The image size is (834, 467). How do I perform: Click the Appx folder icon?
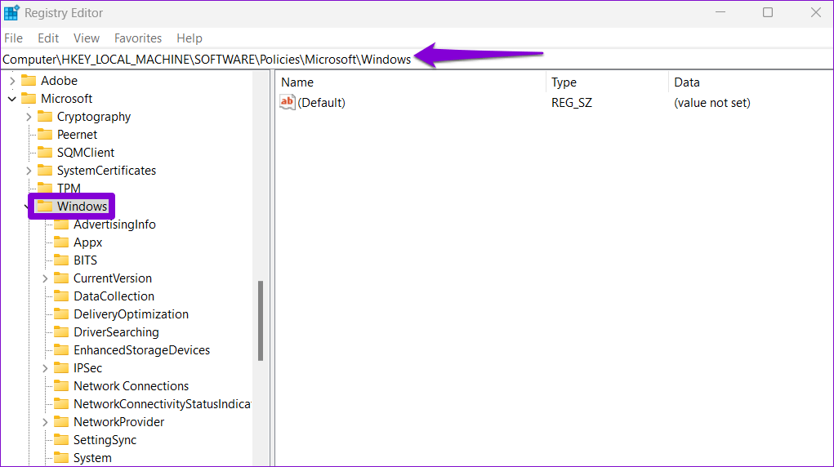[61, 242]
